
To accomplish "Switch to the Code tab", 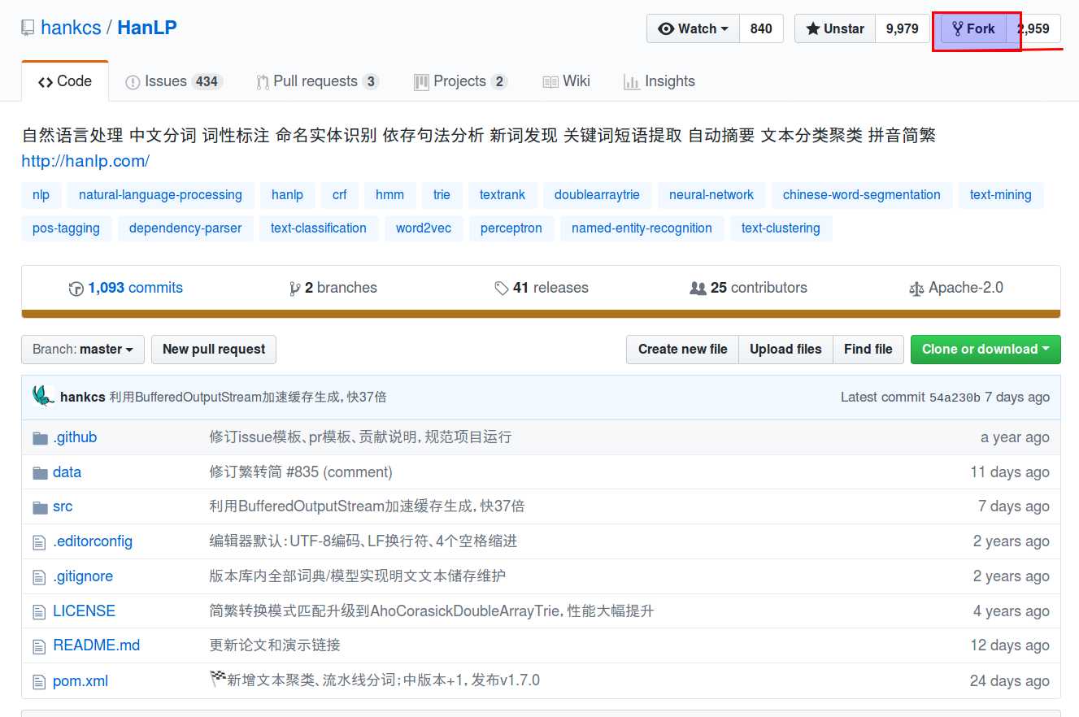I will click(65, 81).
